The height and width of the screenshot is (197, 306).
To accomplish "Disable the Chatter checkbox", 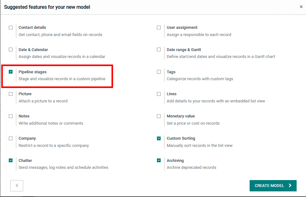I will [x=11, y=160].
